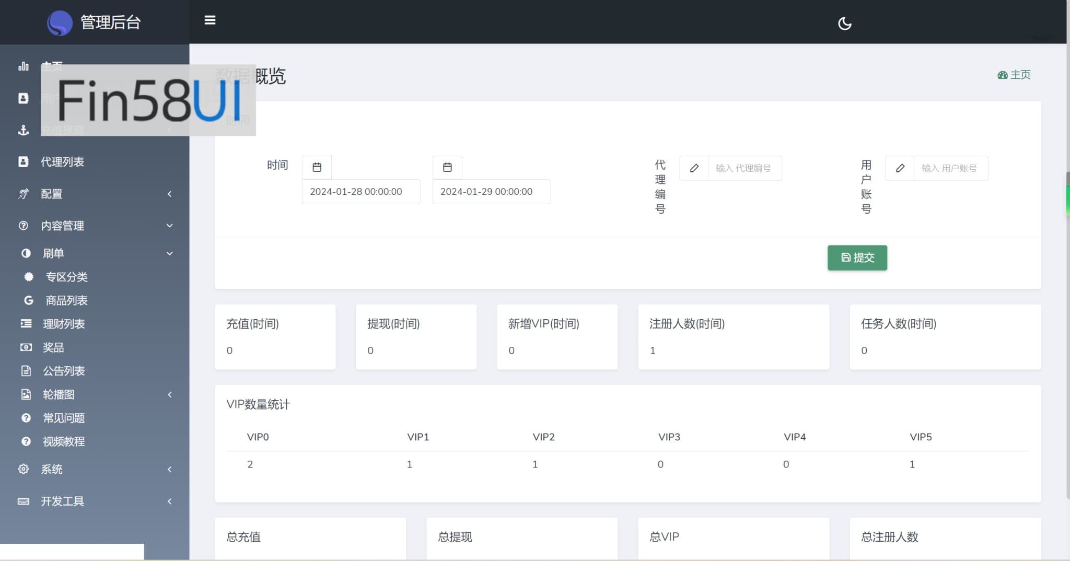
Task: Go to 公告列表 page
Action: pyautogui.click(x=64, y=371)
